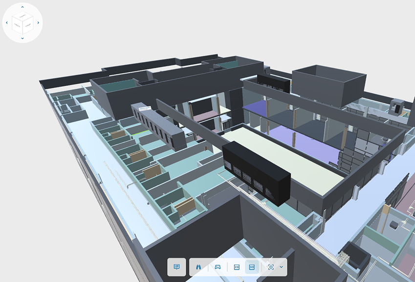The image size is (415, 282).
Task: Switch the view to 2D mode
Action: (x=237, y=267)
